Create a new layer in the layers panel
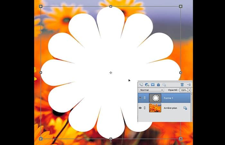Image resolution: width=225 pixels, height=145 pixels. coord(141,84)
